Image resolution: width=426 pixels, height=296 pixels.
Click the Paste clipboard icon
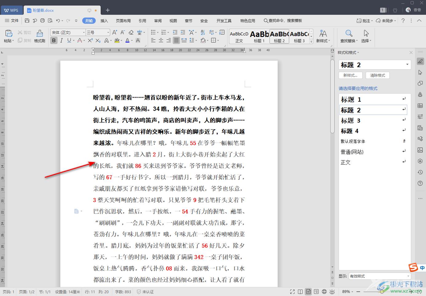pyautogui.click(x=9, y=33)
